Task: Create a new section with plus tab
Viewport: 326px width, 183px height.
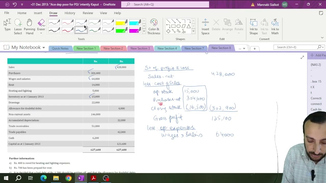Action: pos(254,49)
